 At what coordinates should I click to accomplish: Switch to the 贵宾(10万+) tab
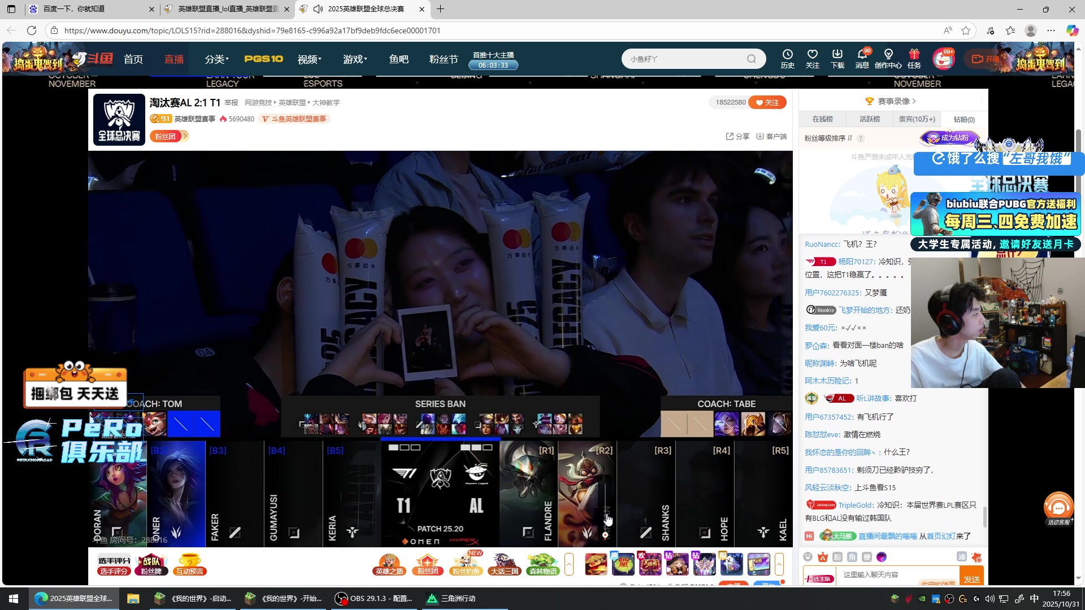917,119
